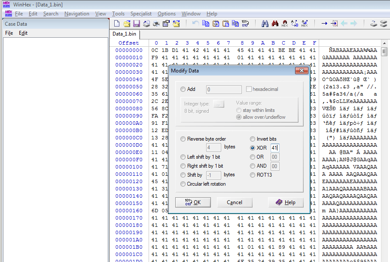
Task: Open Help from the Modify Data dialog
Action: click(x=286, y=202)
